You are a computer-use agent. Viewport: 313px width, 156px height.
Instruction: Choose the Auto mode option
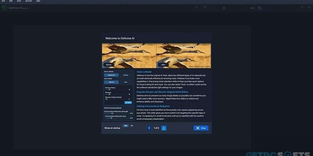pos(126,82)
